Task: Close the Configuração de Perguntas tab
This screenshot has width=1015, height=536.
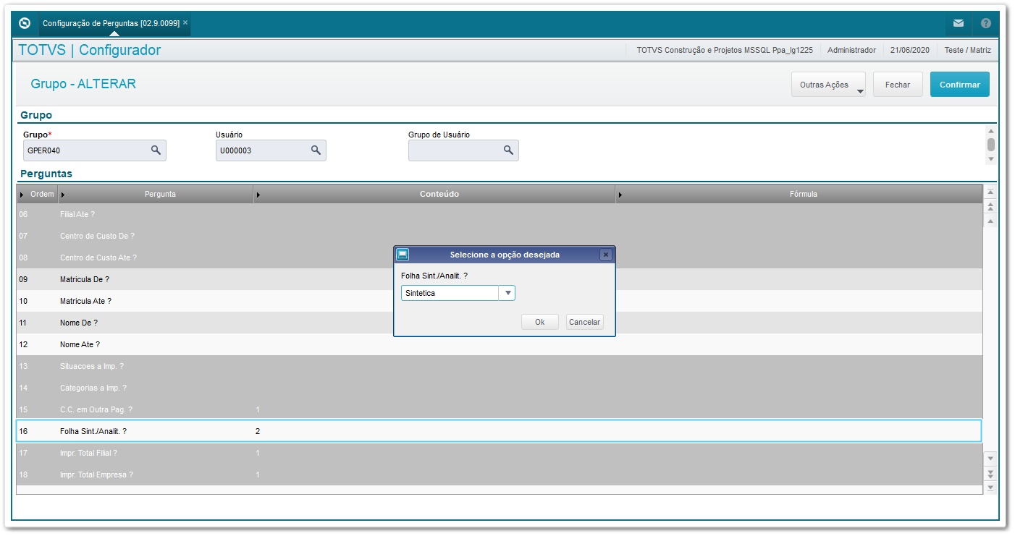Action: pyautogui.click(x=185, y=22)
